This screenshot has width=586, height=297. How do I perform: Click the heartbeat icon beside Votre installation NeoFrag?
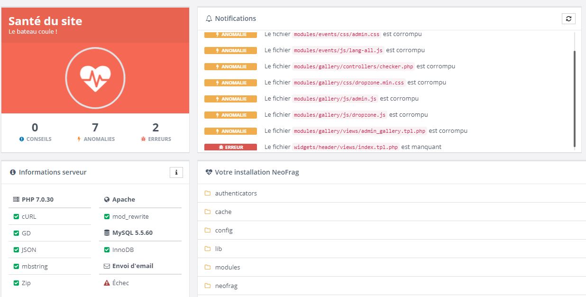click(x=209, y=172)
